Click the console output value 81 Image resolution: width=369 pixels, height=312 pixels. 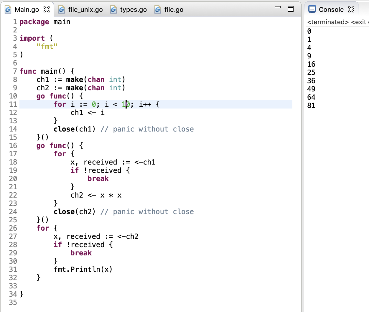(311, 106)
